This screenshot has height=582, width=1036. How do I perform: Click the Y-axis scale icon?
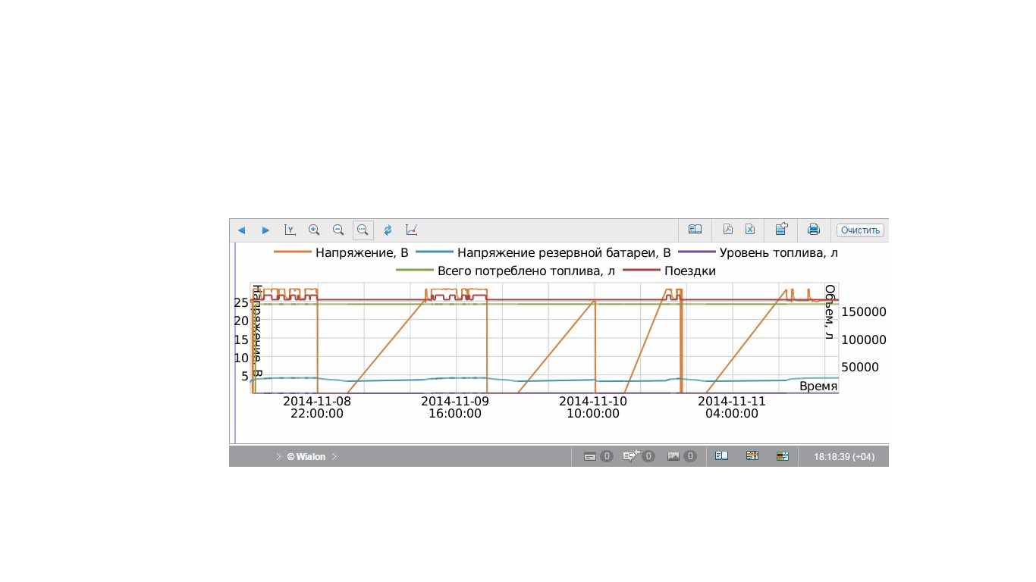[x=290, y=230]
